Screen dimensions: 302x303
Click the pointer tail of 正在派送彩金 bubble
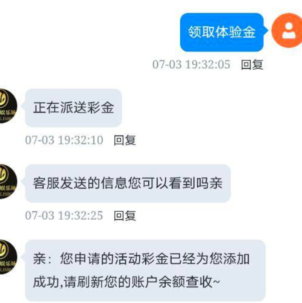(23, 106)
